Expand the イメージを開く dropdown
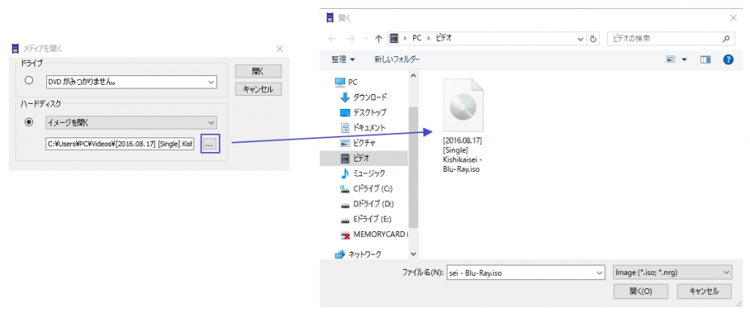 211,122
